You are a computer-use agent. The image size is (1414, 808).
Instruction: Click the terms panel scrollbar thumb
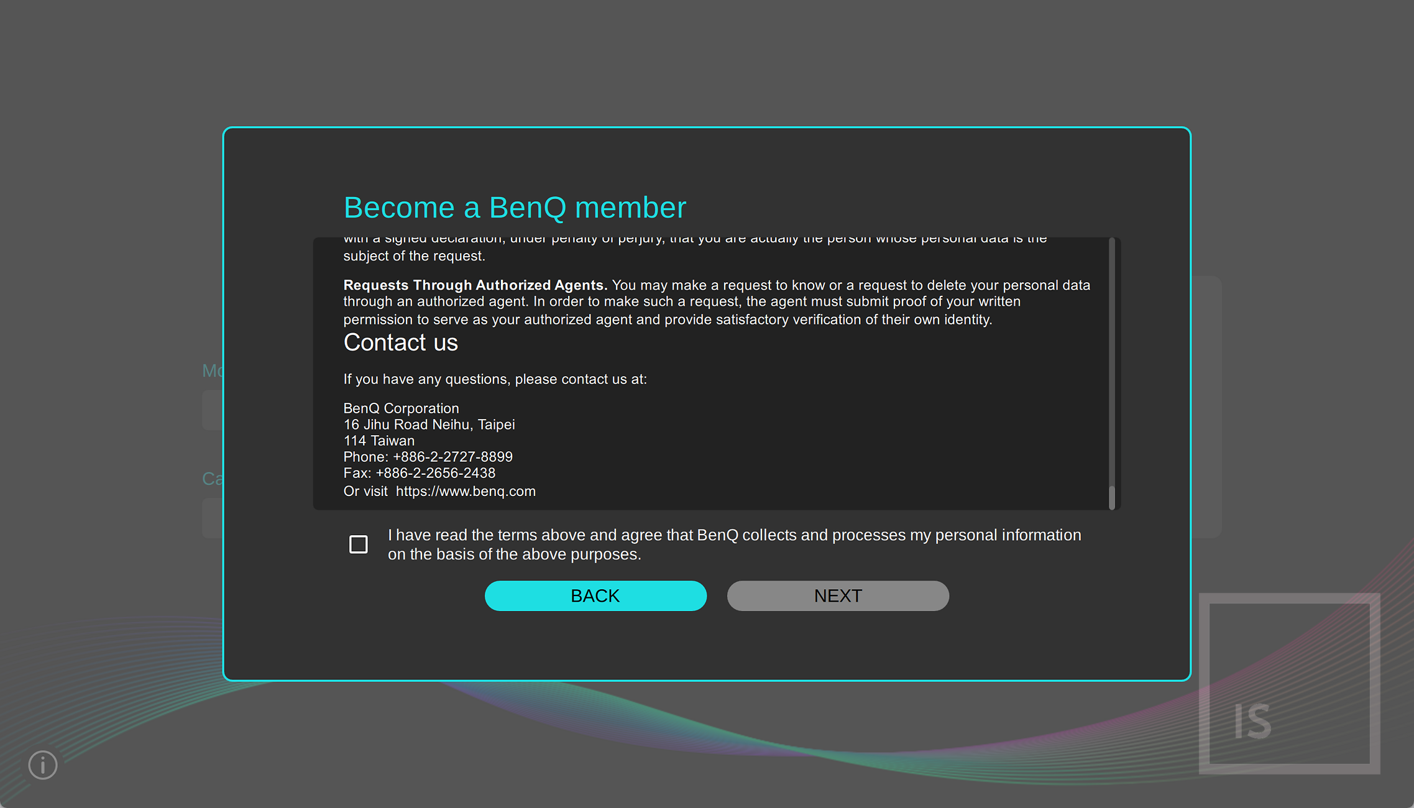pyautogui.click(x=1112, y=497)
